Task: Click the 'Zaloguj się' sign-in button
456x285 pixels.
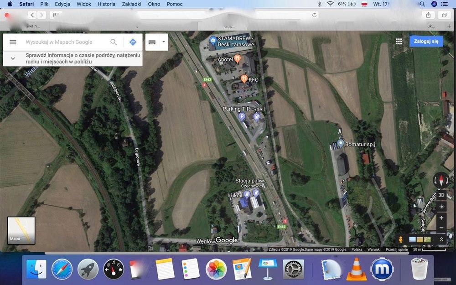Action: pos(426,41)
